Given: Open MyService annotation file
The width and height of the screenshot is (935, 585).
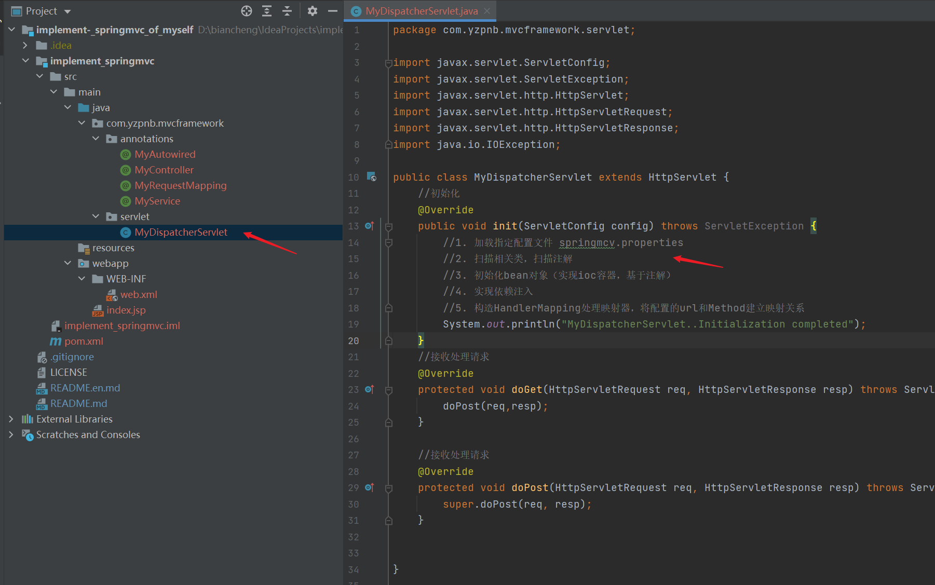Looking at the screenshot, I should pyautogui.click(x=157, y=201).
